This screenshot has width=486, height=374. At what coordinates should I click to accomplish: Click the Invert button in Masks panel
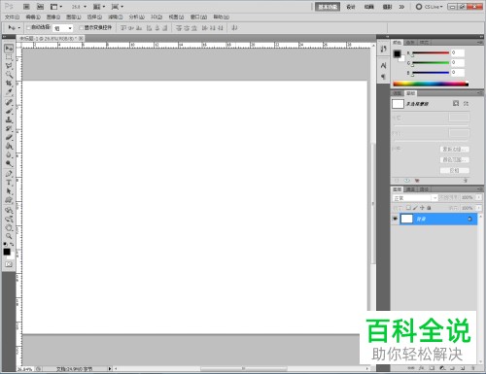[x=454, y=170]
